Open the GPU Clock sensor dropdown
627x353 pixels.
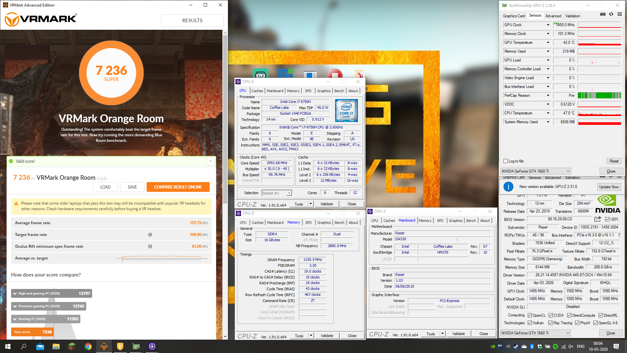[x=548, y=25]
